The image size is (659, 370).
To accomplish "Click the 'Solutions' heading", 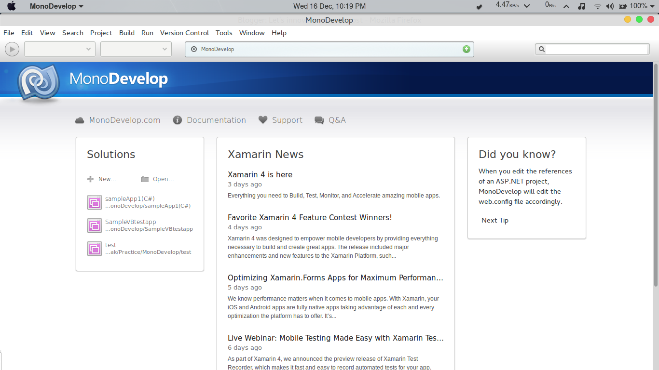I will [111, 154].
